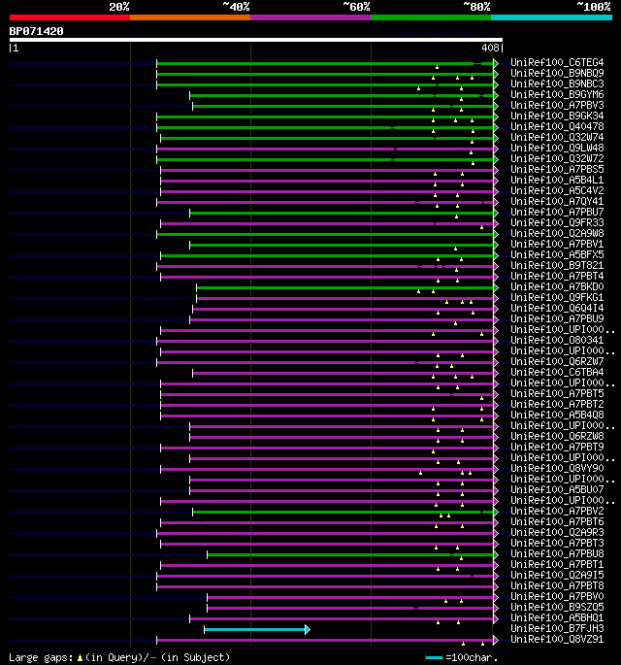Select the UniRef100_A7PBT6 label

click(557, 521)
